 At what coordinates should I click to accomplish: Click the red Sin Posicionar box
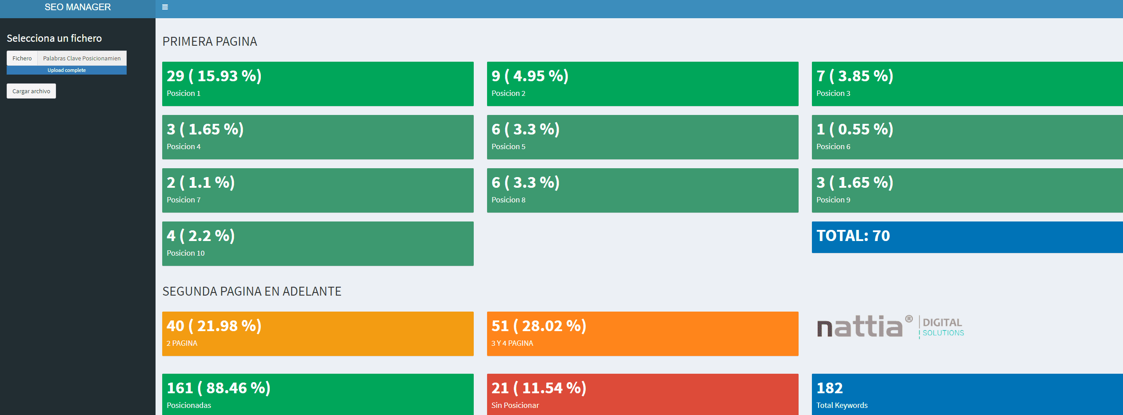coord(642,395)
